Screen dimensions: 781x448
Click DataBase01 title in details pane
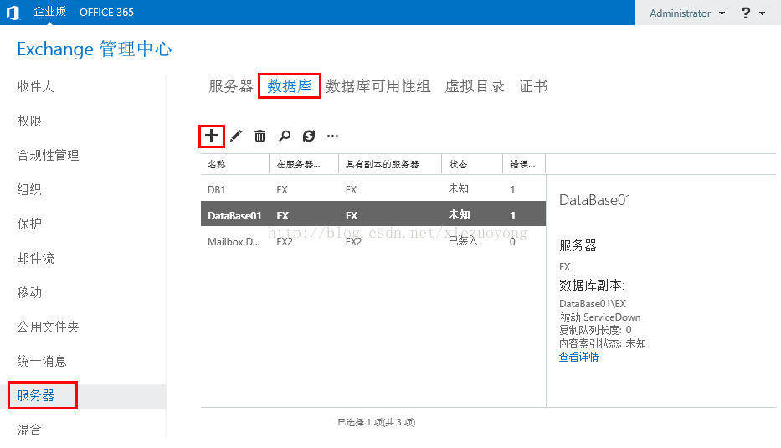click(x=595, y=200)
